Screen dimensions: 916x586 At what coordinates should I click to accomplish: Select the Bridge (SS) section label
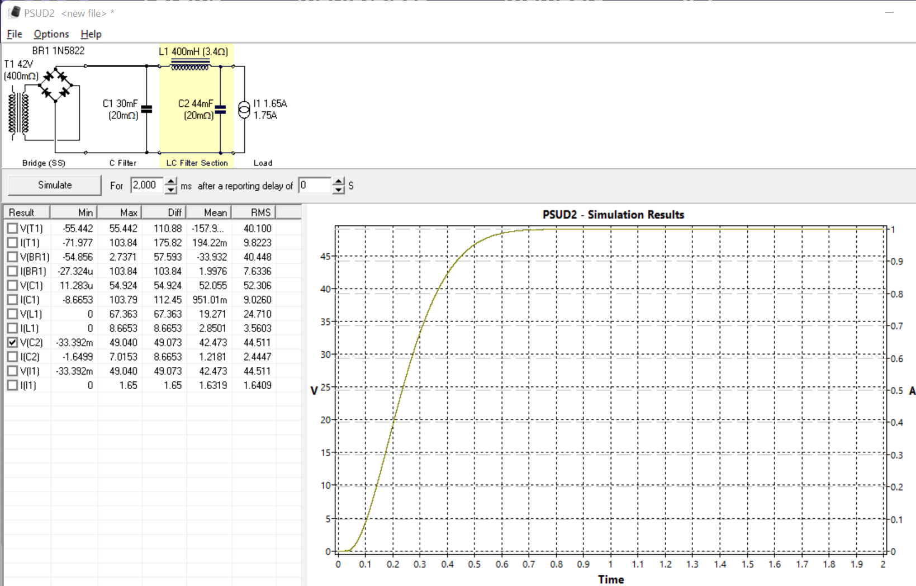coord(44,163)
